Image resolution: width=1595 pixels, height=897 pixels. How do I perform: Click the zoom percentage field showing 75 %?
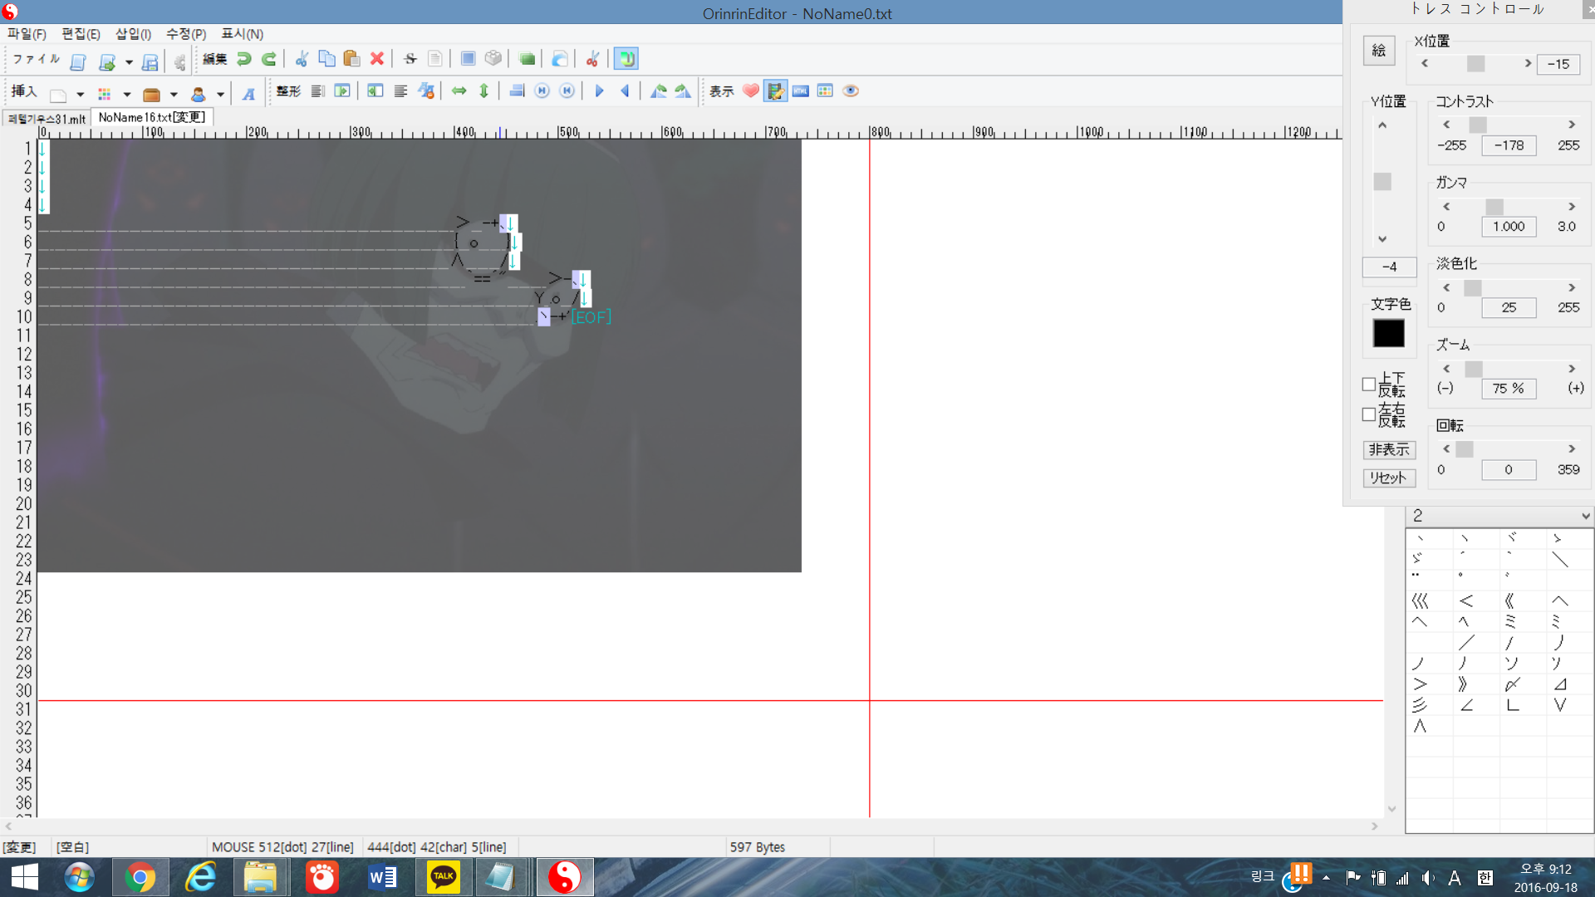[x=1508, y=388]
